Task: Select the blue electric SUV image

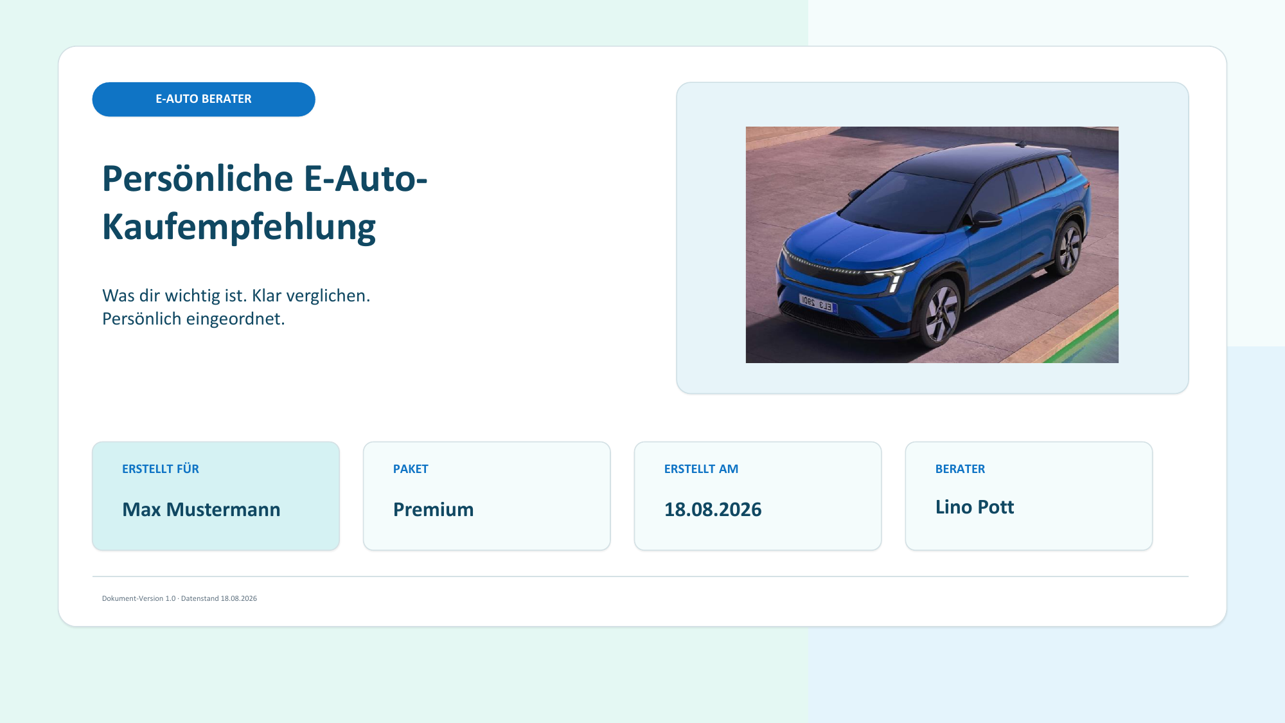Action: click(x=932, y=245)
